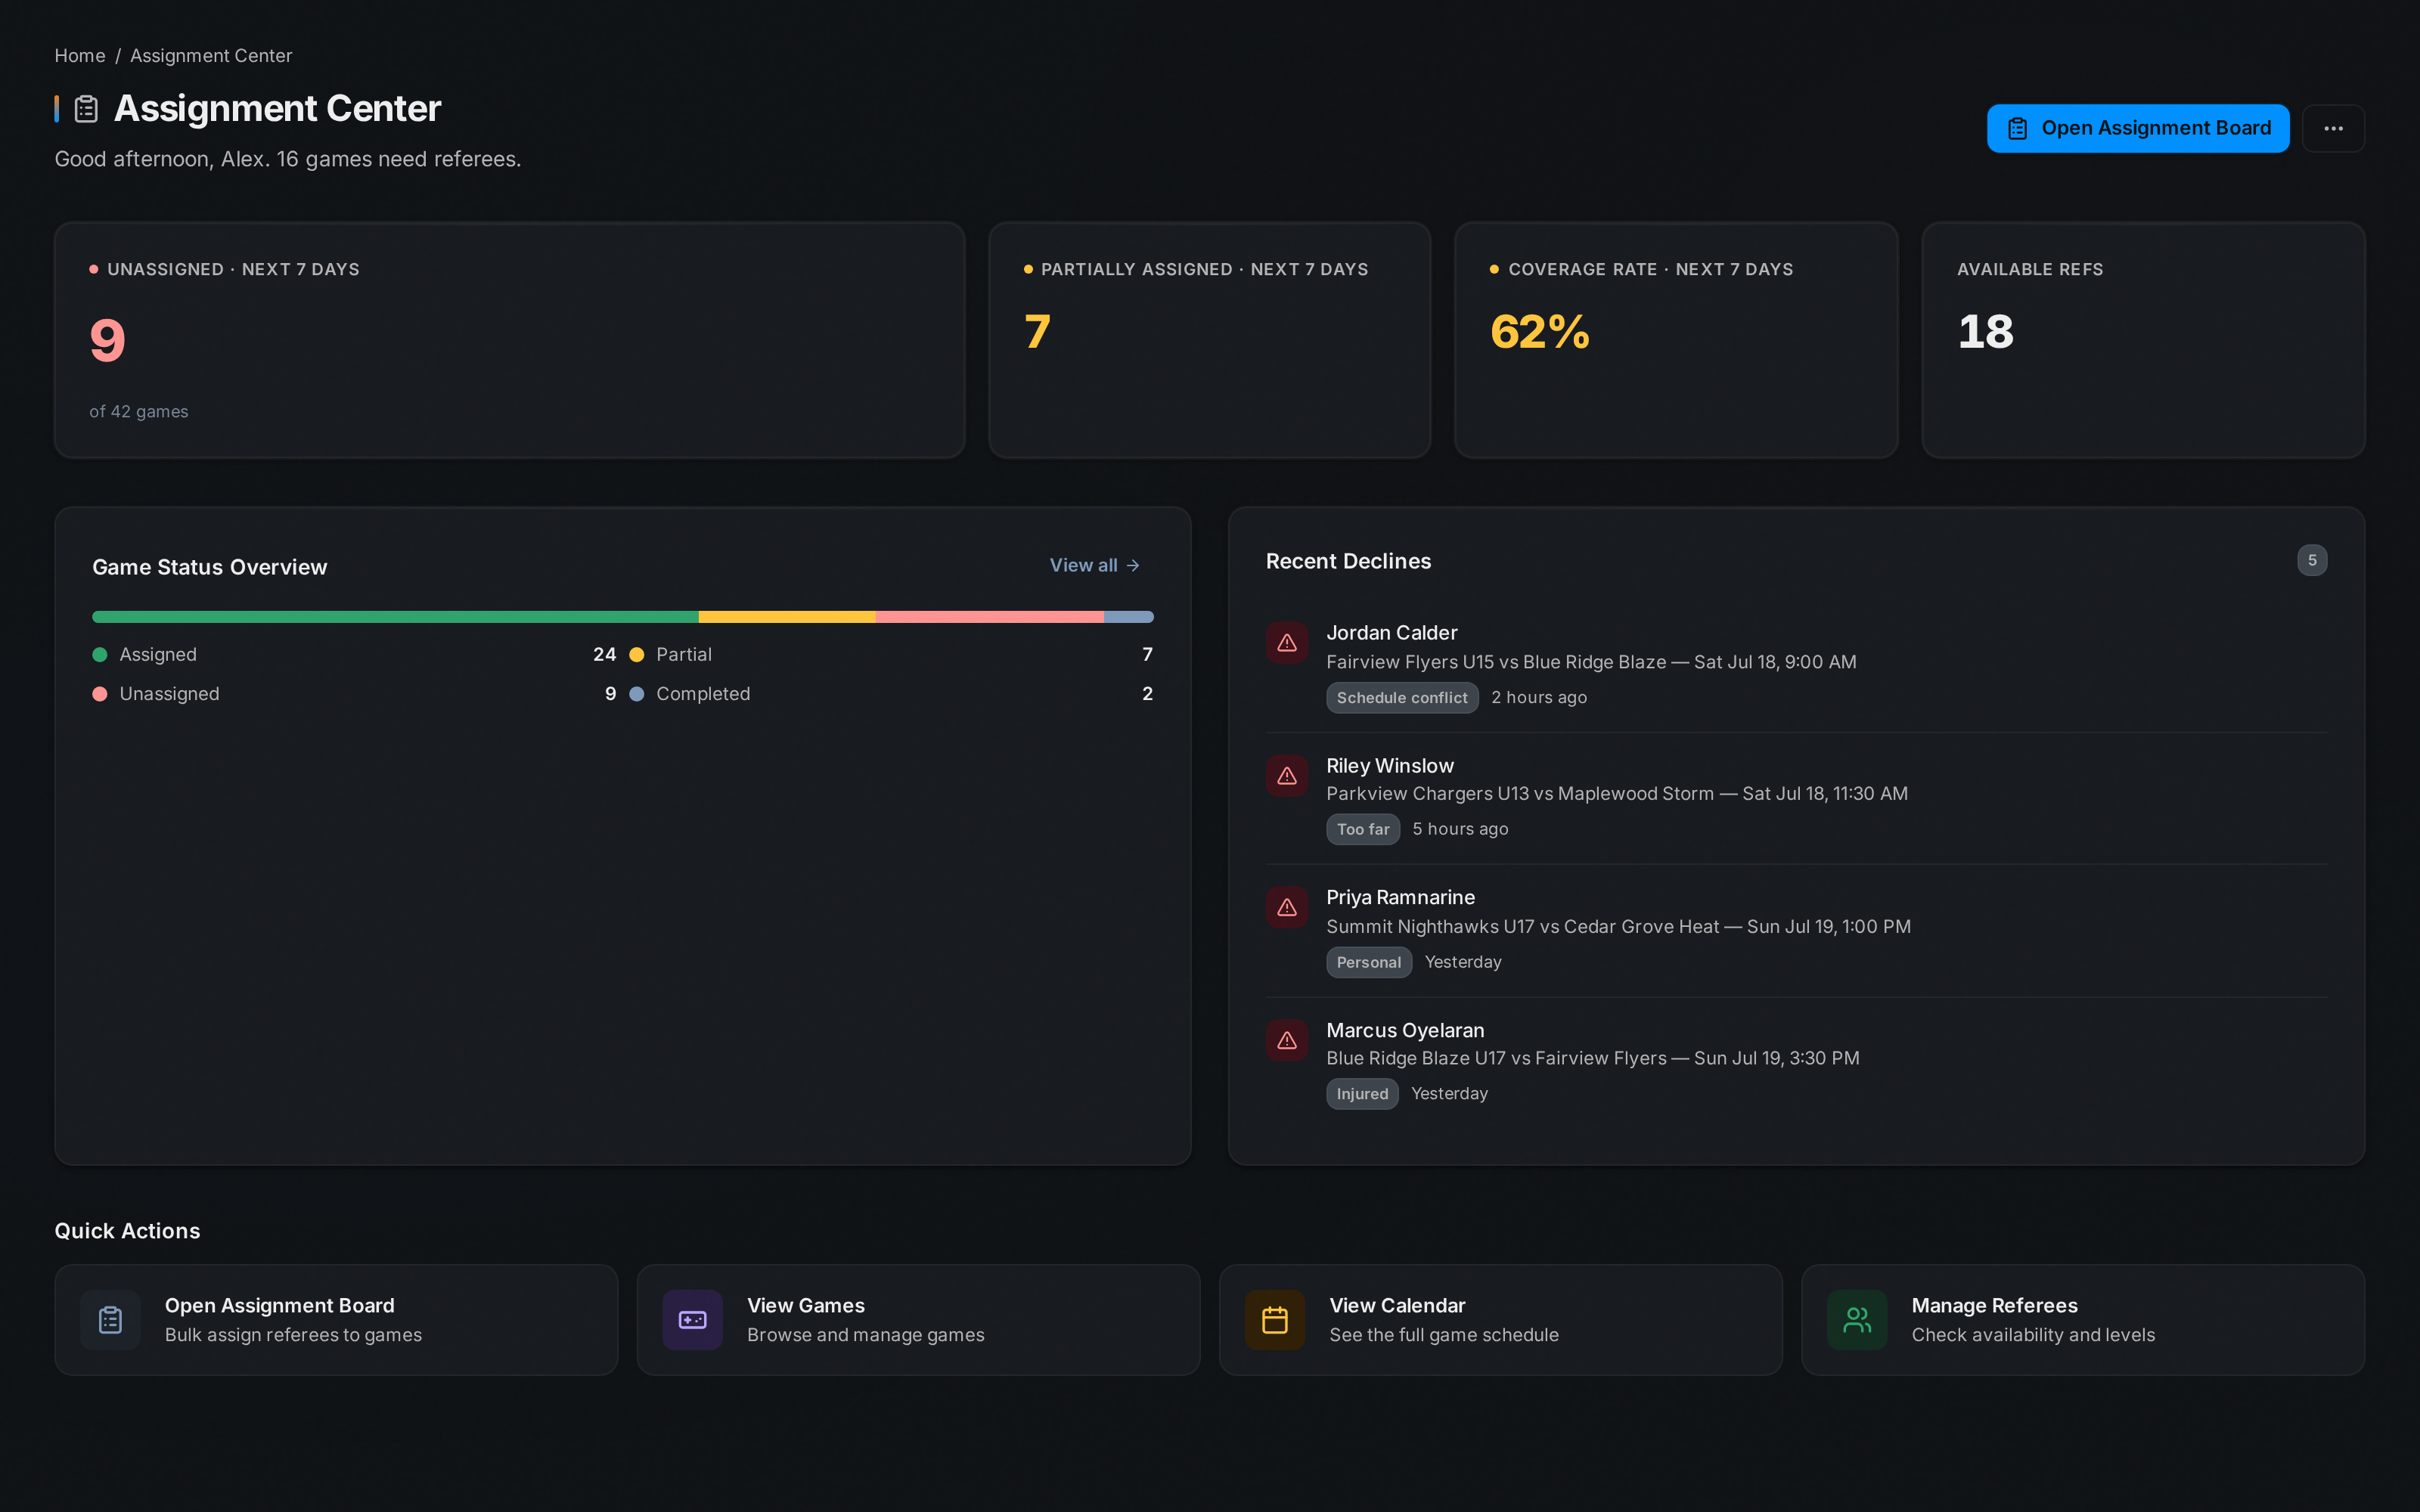Image resolution: width=2420 pixels, height=1512 pixels.
Task: Open the Bulk assign referees quick action card
Action: tap(336, 1320)
